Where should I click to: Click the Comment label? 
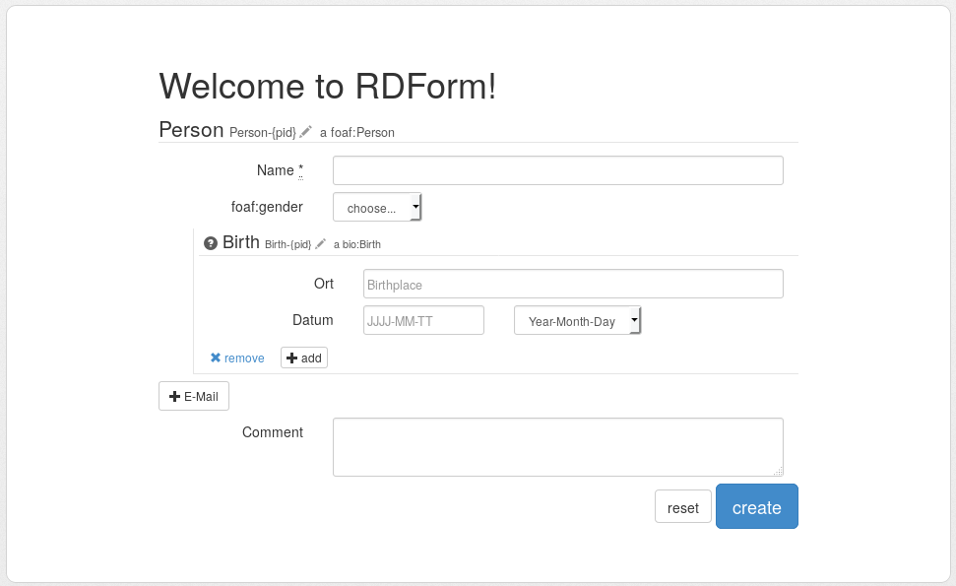[x=273, y=432]
